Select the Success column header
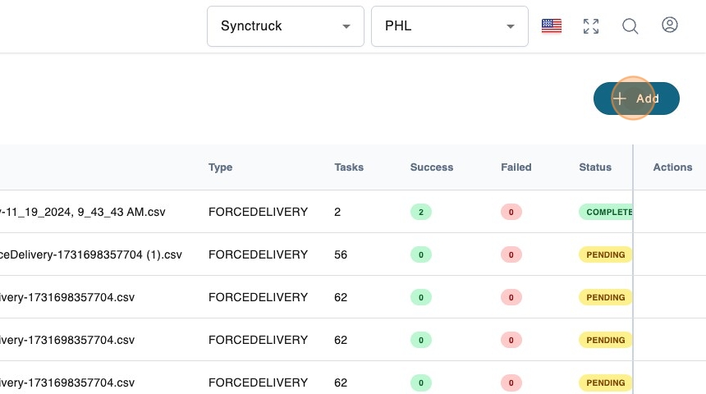This screenshot has height=394, width=706. pos(432,167)
